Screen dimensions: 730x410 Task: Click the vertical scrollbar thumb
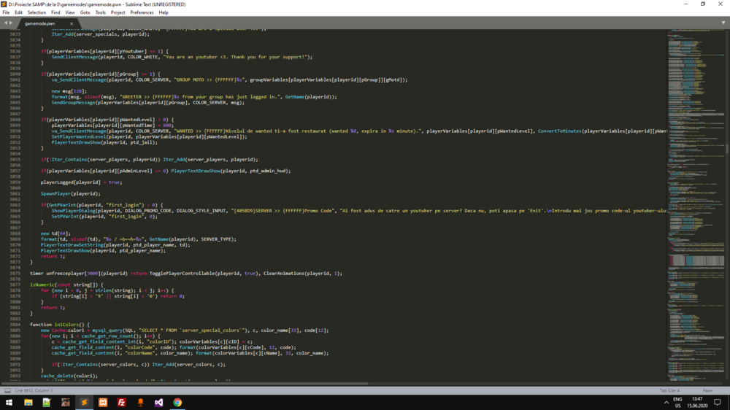[x=727, y=149]
